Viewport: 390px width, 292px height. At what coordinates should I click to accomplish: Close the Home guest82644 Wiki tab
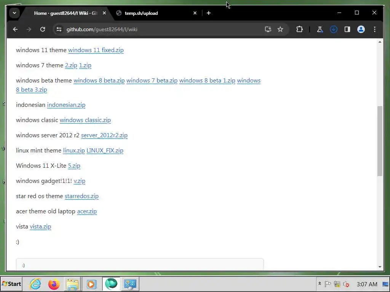(104, 13)
